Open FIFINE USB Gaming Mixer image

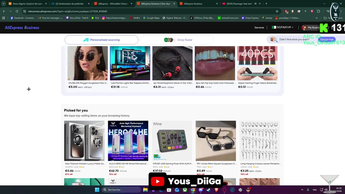(x=172, y=141)
